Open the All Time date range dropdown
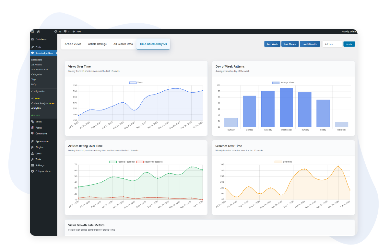The height and width of the screenshot is (251, 389). pyautogui.click(x=332, y=44)
